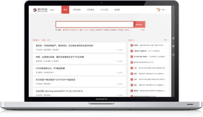Screen dimensions: 203x117
Task: Open the 个人订阅 navigation tab
Action: coord(104,10)
